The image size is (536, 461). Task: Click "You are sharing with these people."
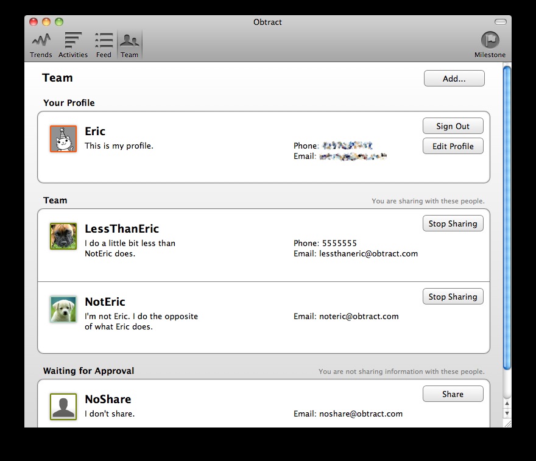[428, 201]
